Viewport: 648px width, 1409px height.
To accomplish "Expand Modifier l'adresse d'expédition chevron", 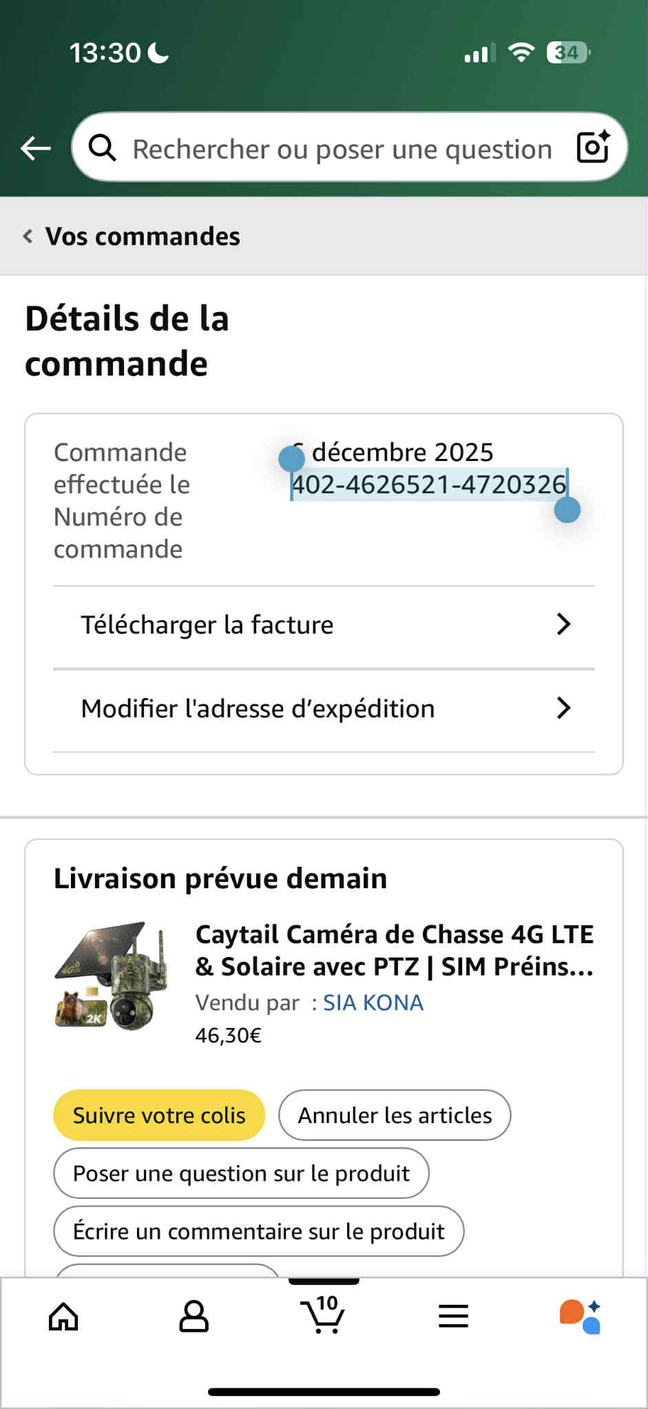I will point(563,708).
